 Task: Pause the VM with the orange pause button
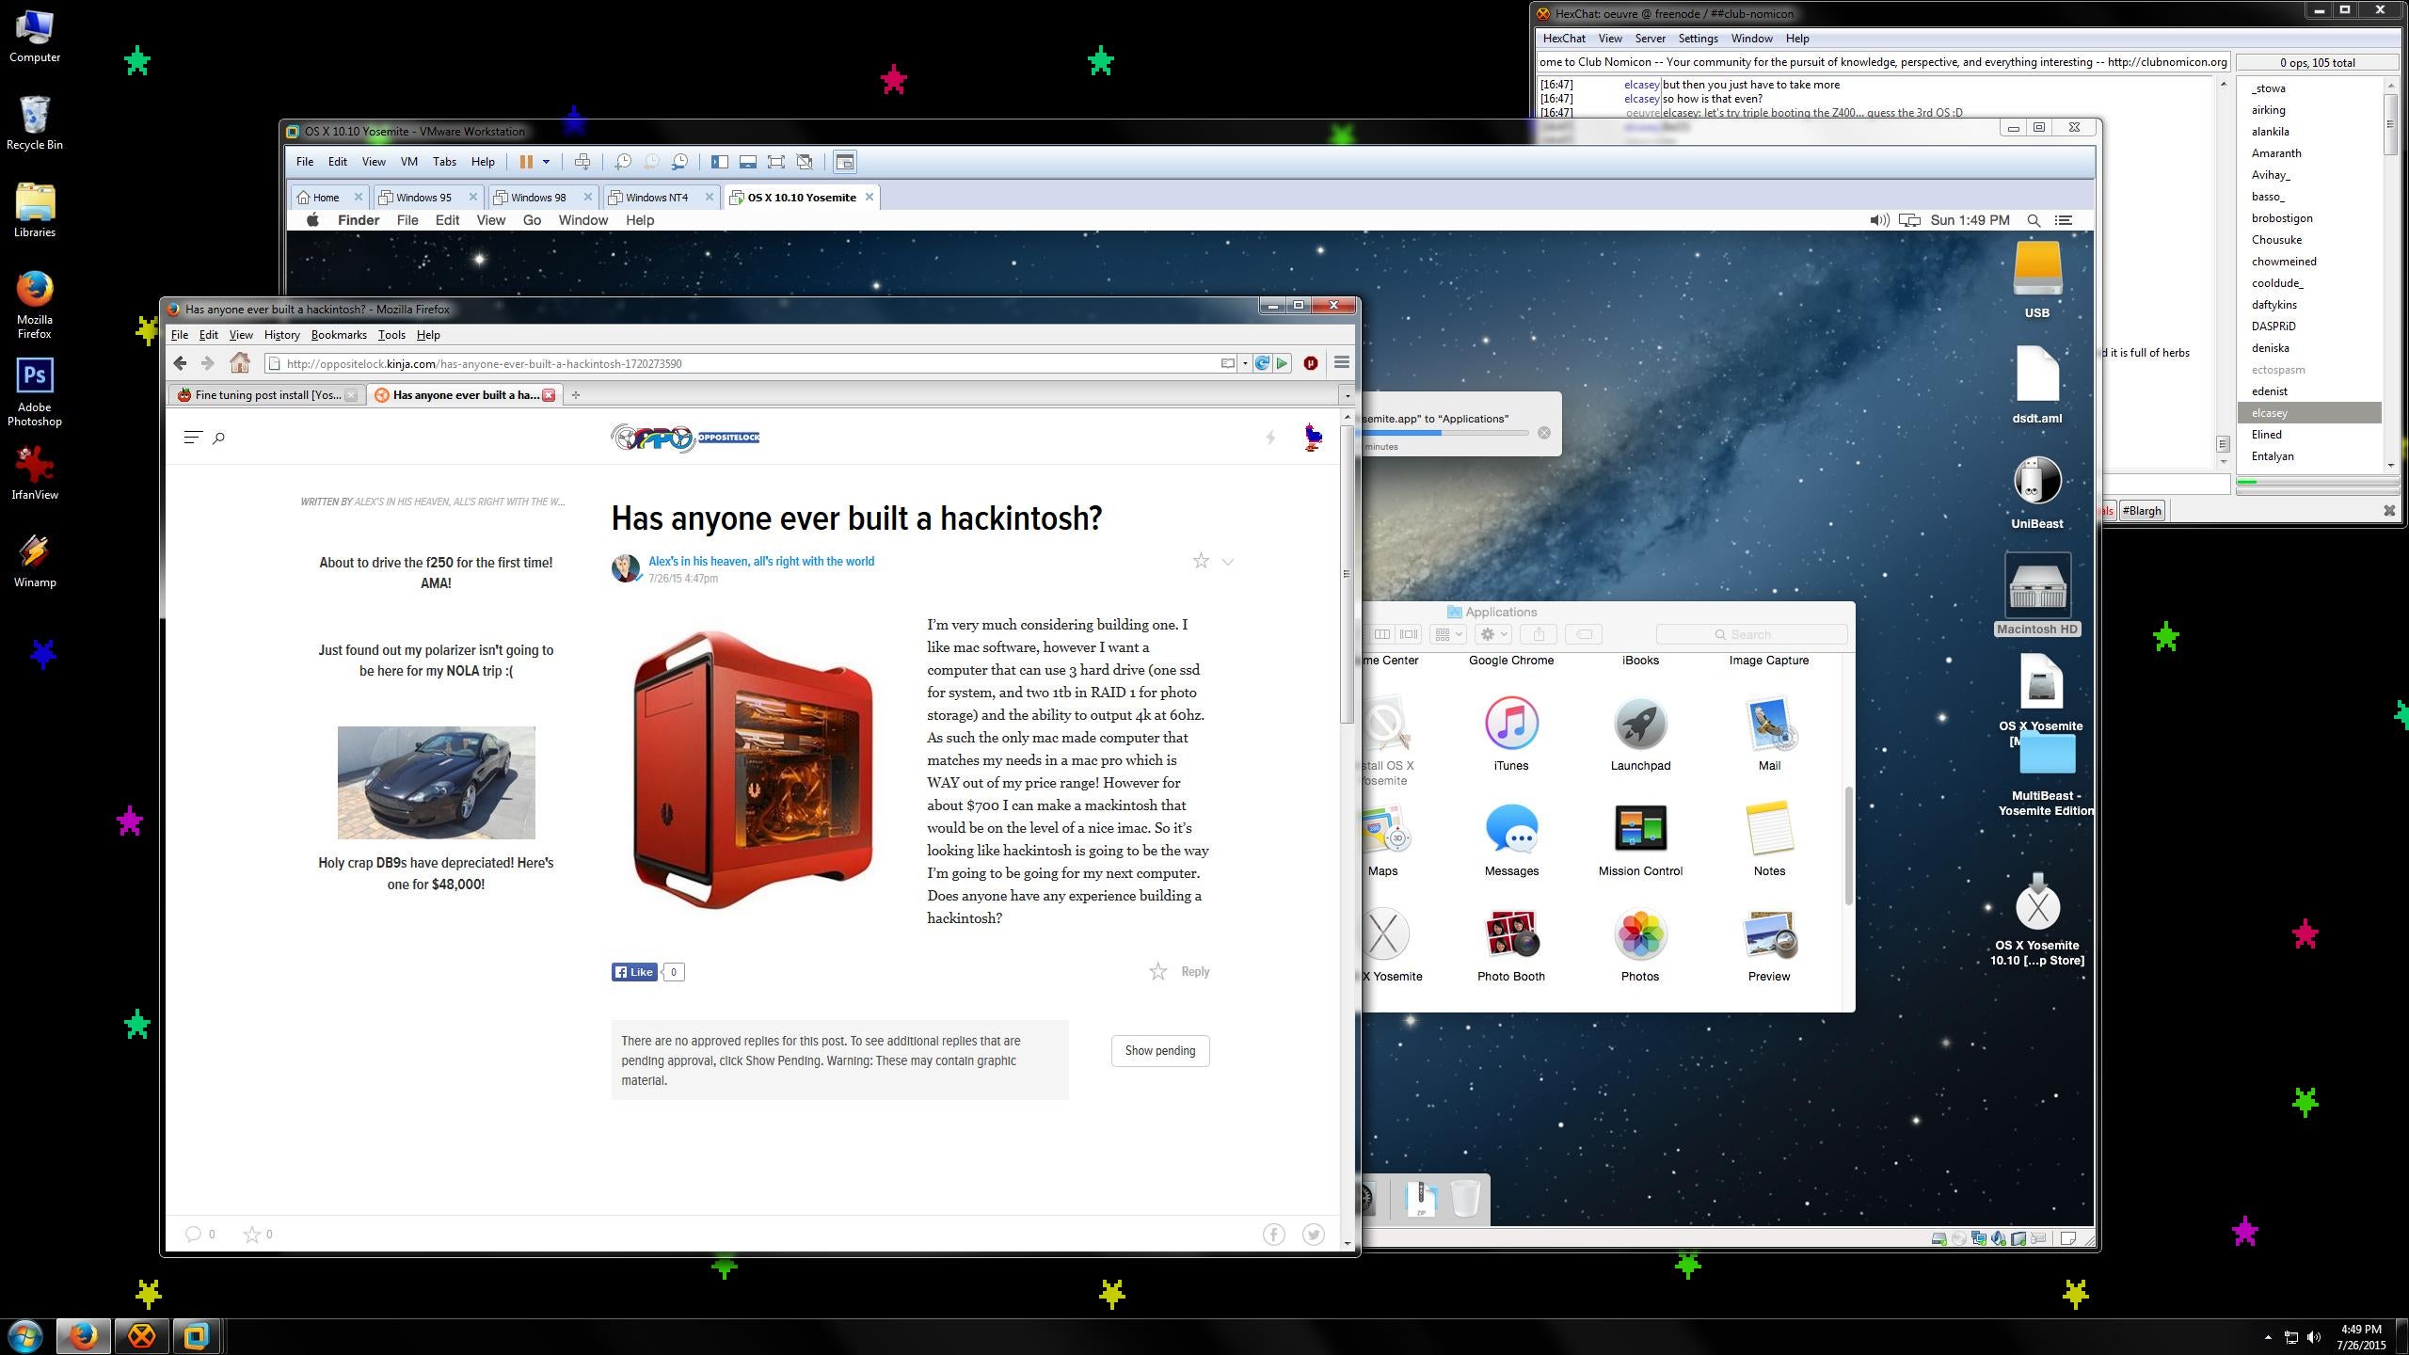point(526,162)
